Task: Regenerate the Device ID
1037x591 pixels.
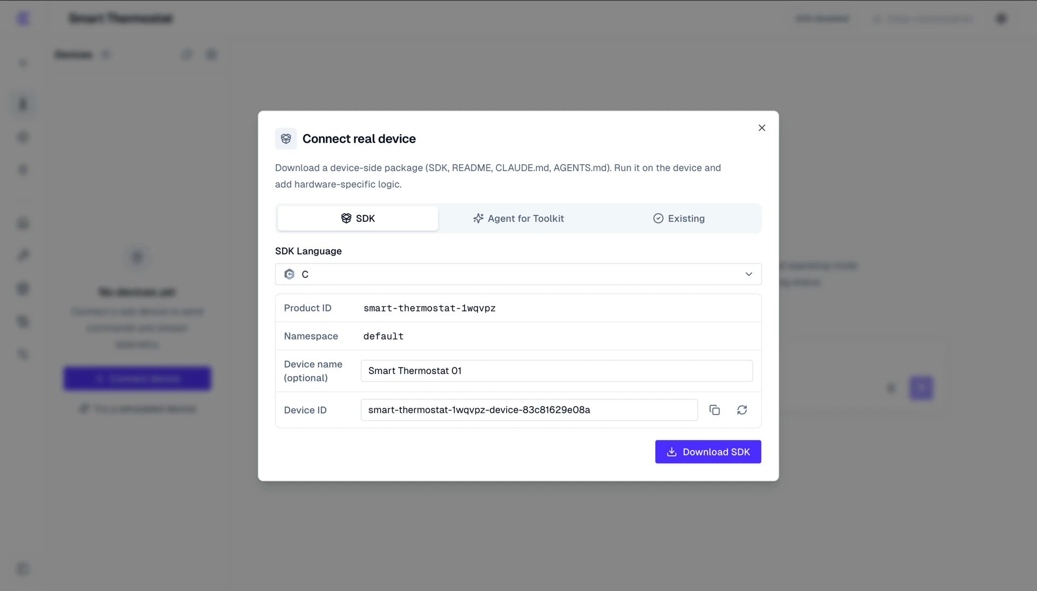Action: (x=742, y=410)
